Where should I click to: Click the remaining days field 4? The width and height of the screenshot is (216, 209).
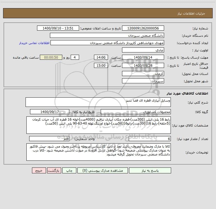75,57
